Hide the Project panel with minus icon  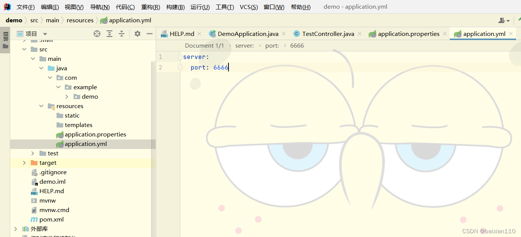(150, 34)
